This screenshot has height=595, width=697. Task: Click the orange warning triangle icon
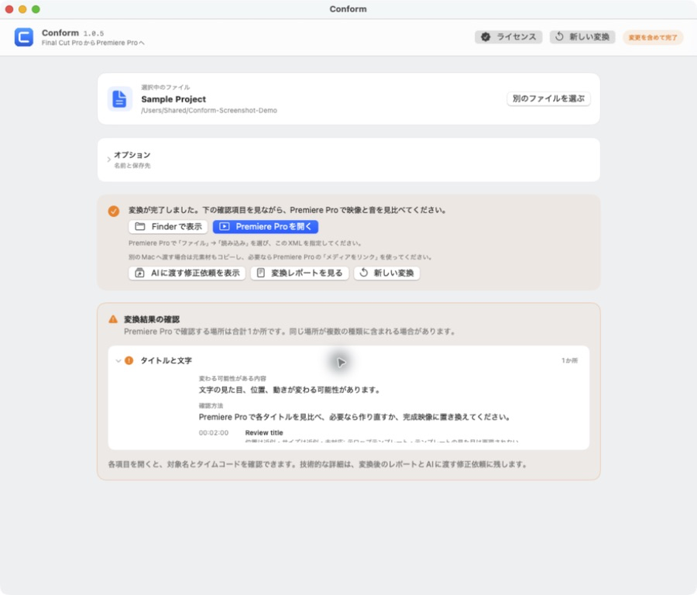coord(113,319)
